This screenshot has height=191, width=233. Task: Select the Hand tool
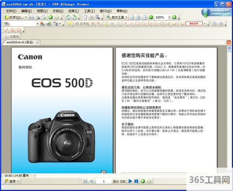tap(85, 17)
